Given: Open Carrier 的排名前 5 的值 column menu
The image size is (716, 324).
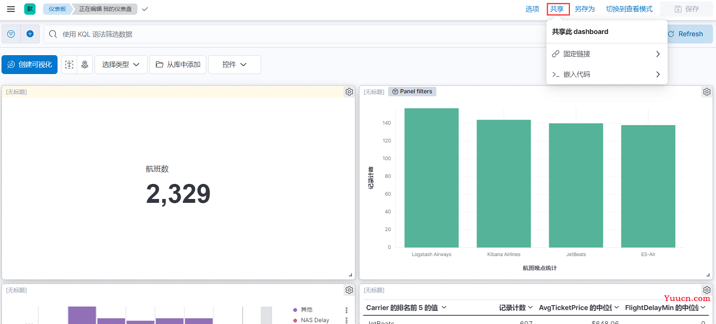Looking at the screenshot, I should tap(406, 307).
